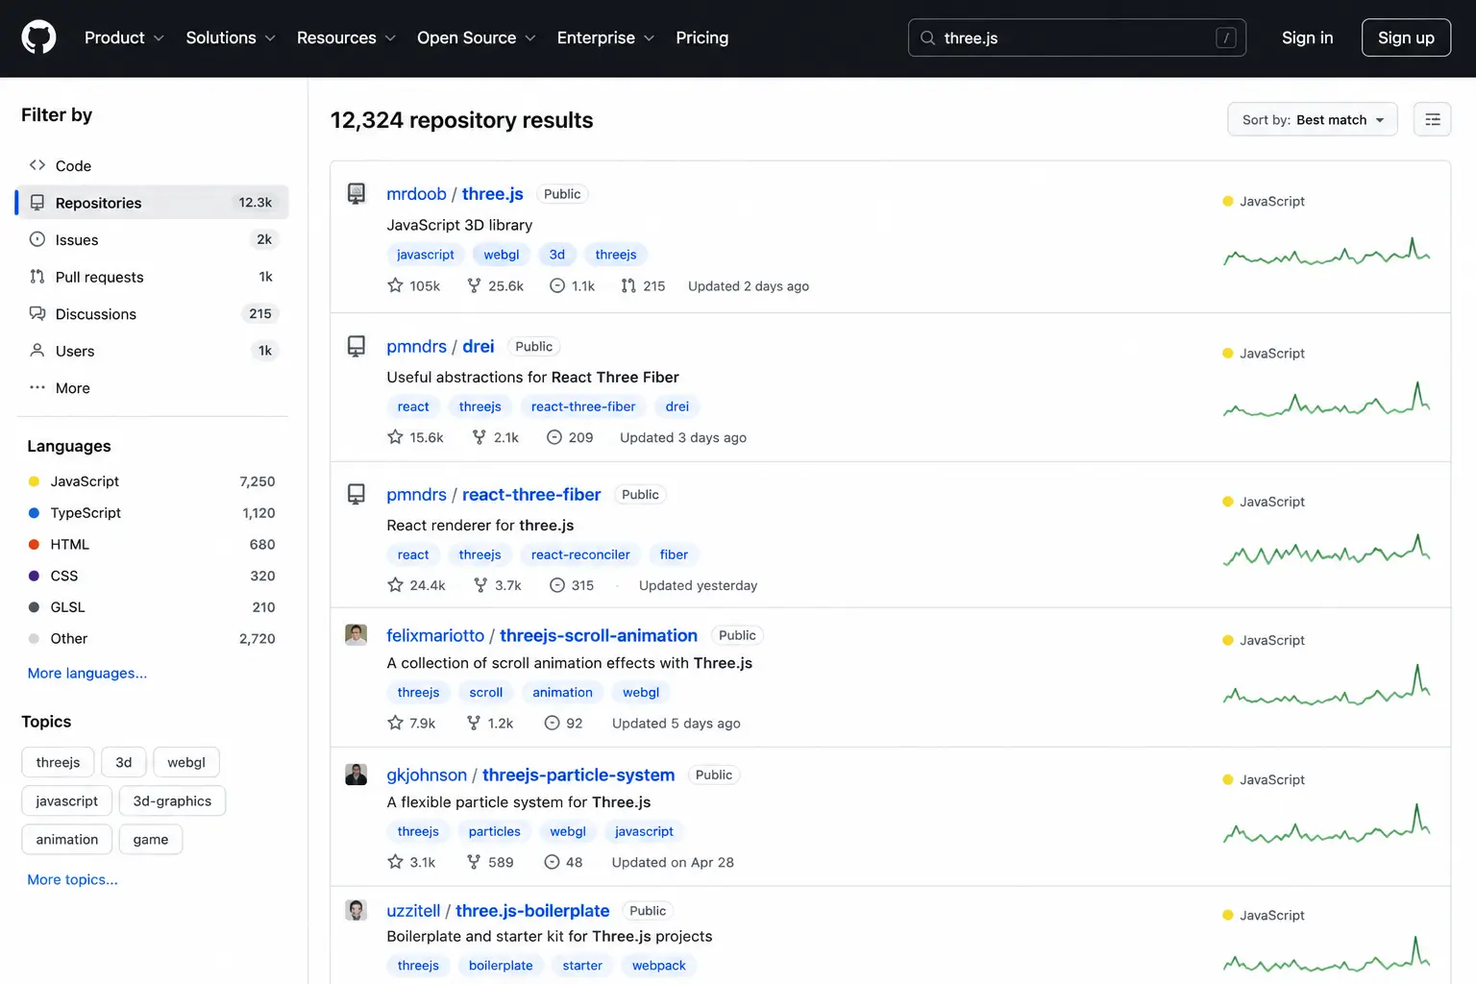Open the drei repository link
This screenshot has width=1476, height=984.
[479, 347]
